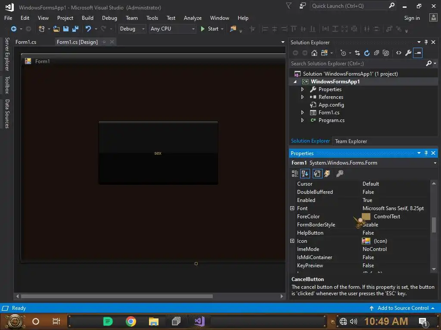Show Events with the lightning bolt icon

pos(327,174)
